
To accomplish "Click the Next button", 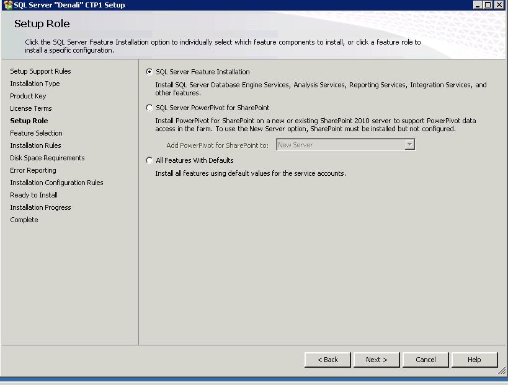I will click(377, 360).
